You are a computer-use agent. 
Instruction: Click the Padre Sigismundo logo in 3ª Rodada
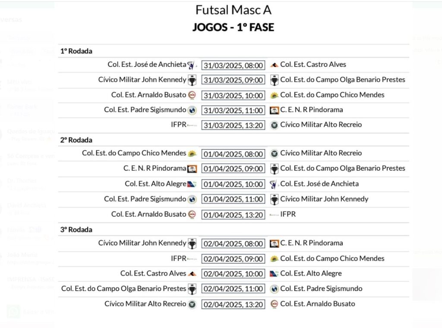pyautogui.click(x=274, y=289)
